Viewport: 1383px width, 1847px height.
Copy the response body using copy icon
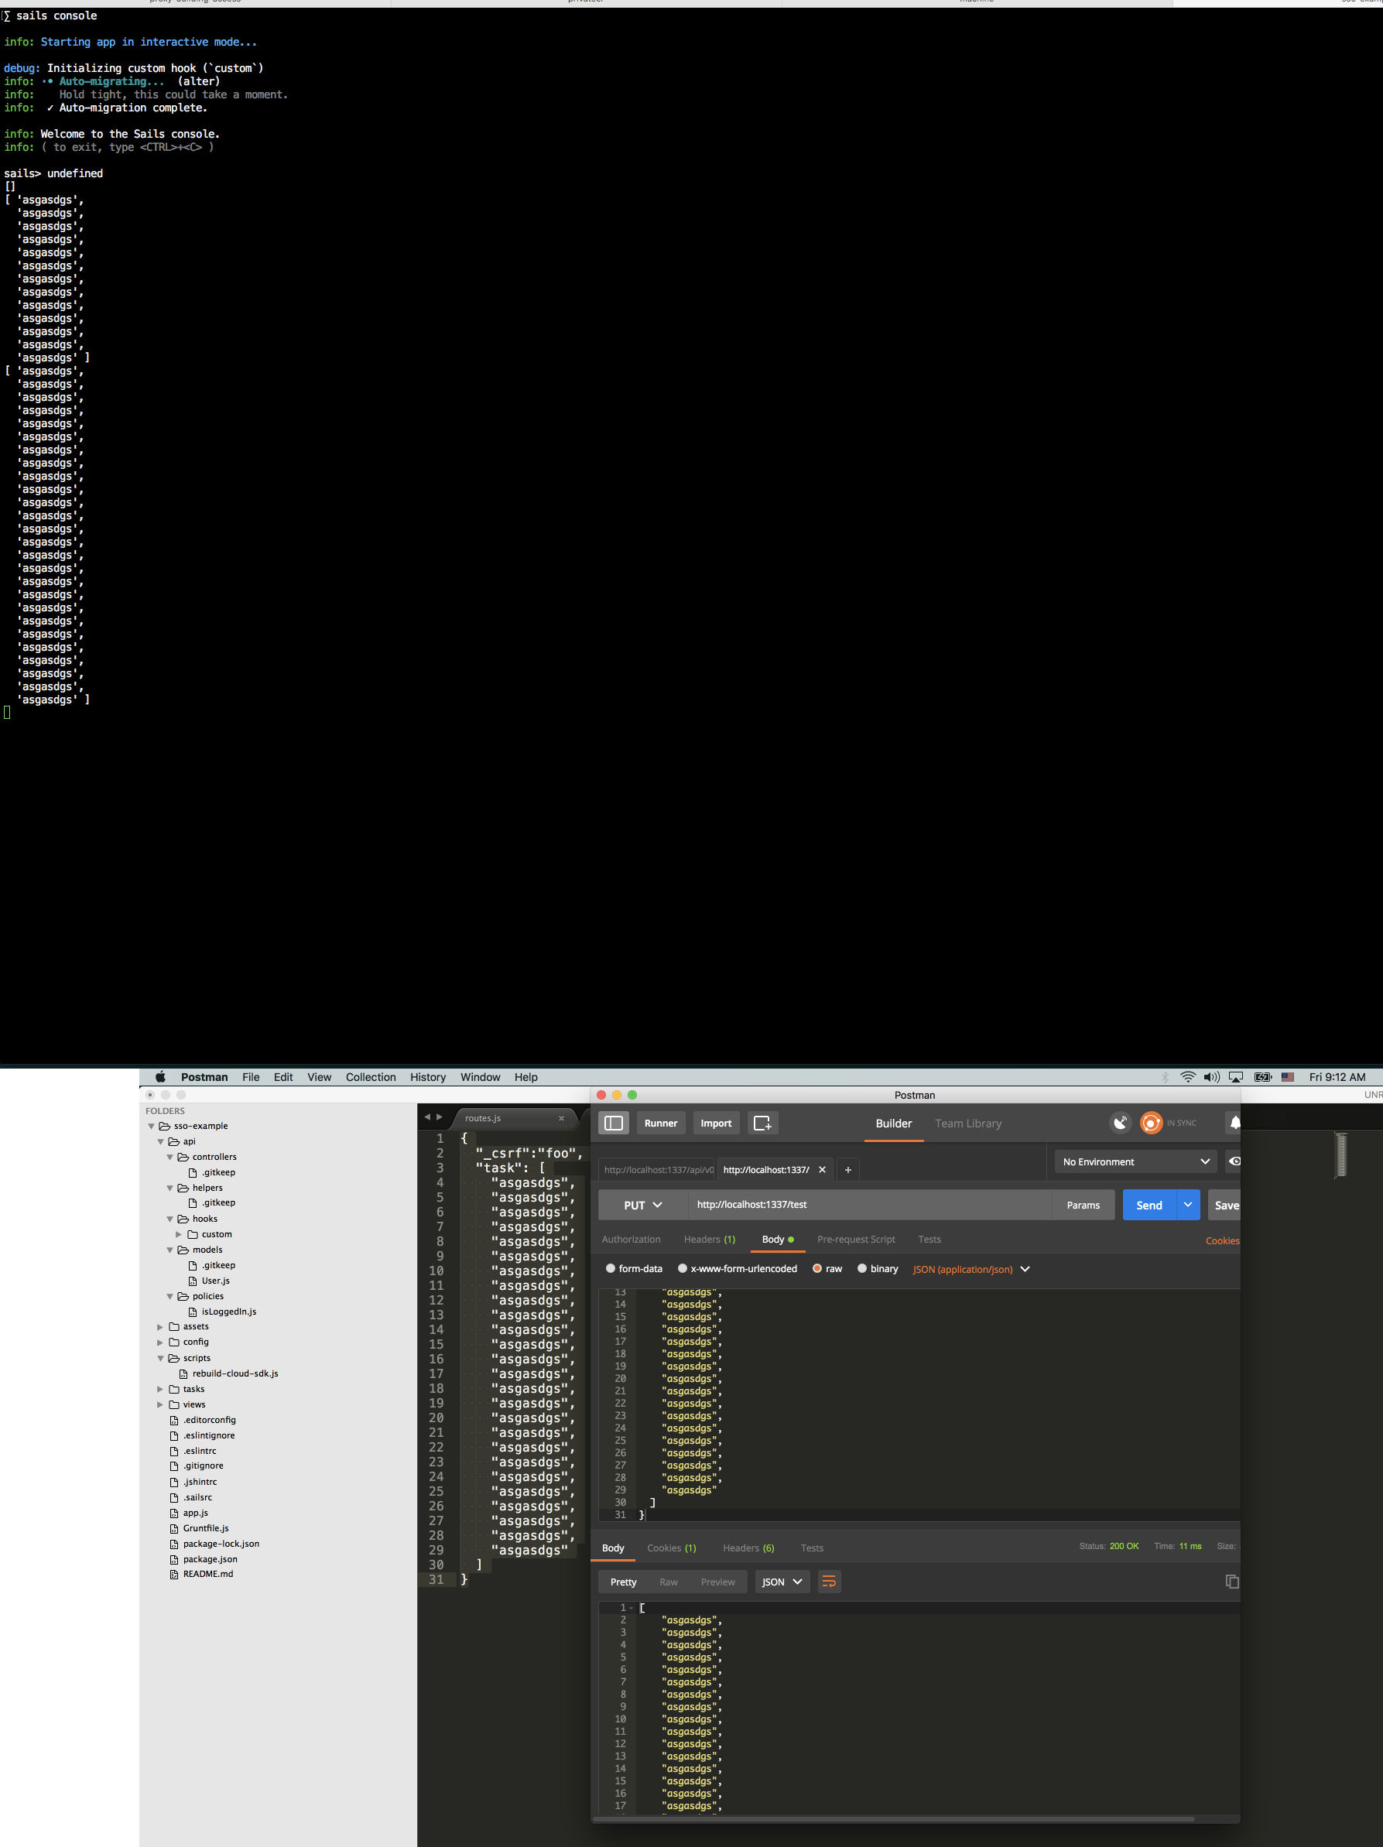tap(1231, 1581)
